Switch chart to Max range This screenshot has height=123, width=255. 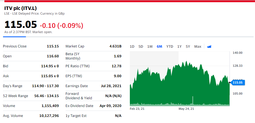pyautogui.click(x=198, y=47)
